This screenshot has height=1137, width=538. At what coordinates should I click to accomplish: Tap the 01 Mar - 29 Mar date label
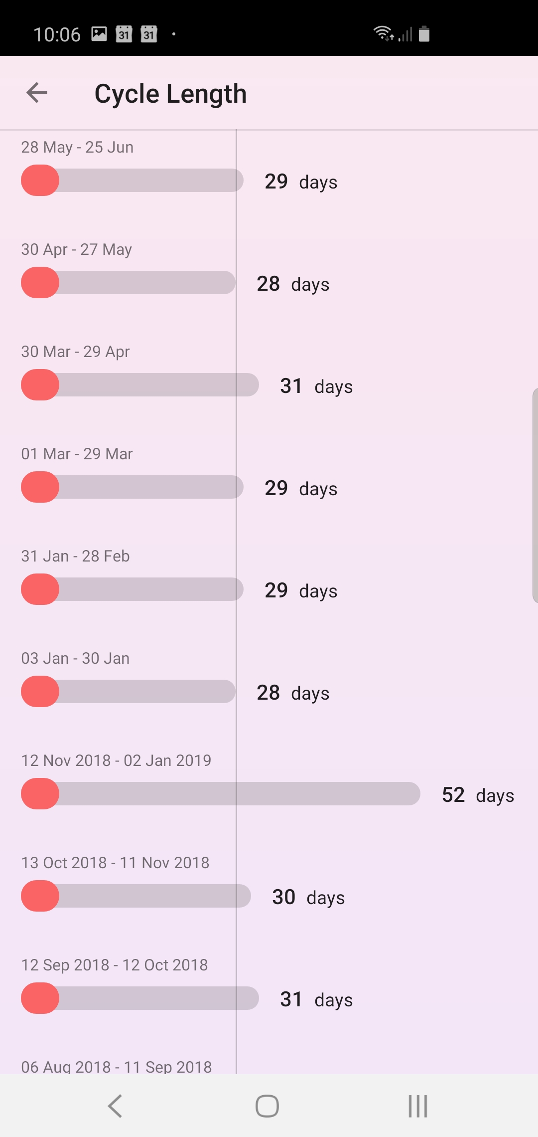[77, 454]
